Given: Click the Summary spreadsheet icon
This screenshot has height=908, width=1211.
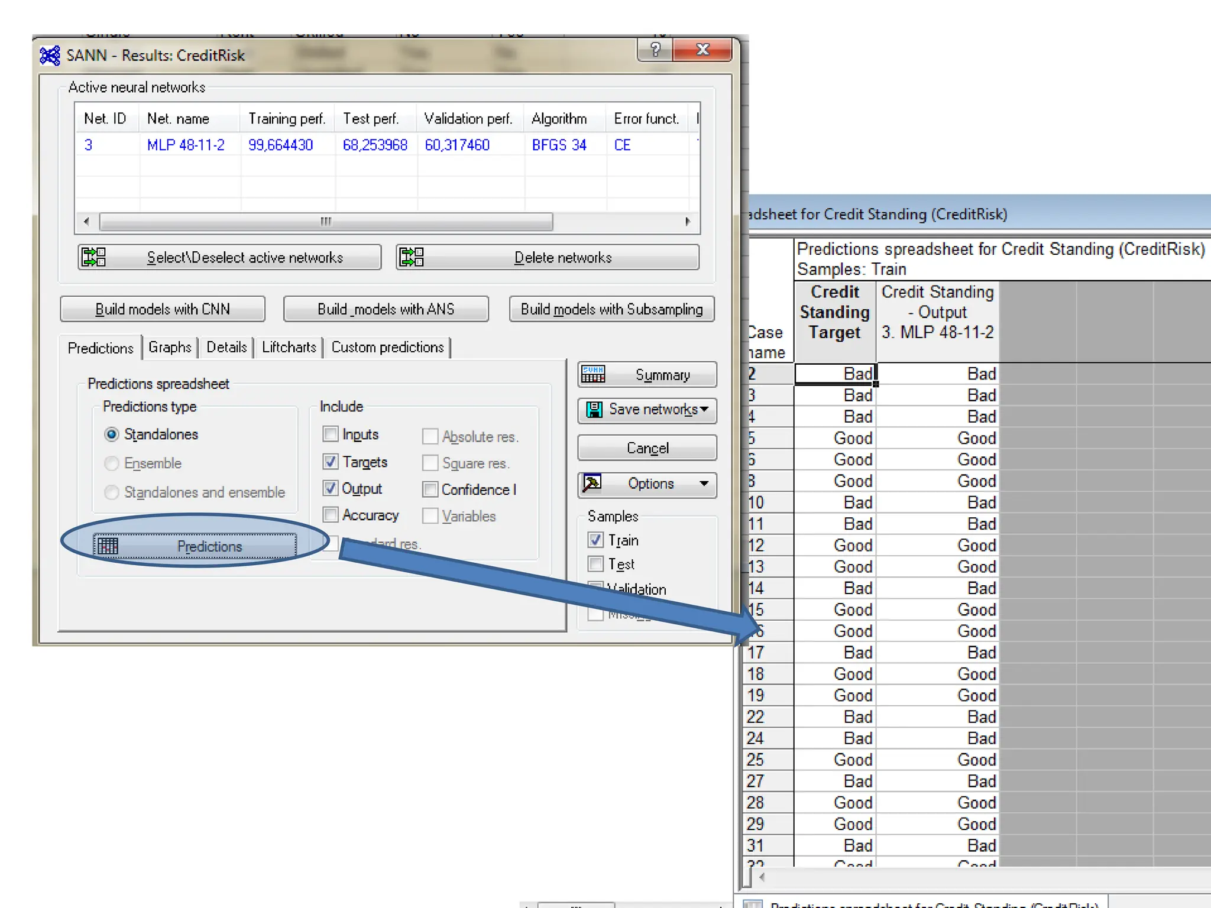Looking at the screenshot, I should pyautogui.click(x=593, y=374).
